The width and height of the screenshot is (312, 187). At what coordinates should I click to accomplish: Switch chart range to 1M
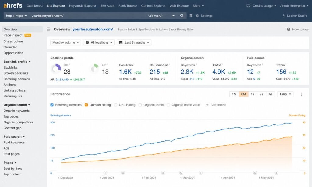[234, 94]
